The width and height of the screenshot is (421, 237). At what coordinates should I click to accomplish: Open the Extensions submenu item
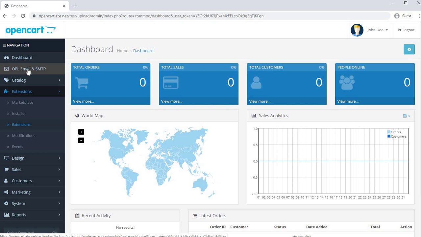pyautogui.click(x=21, y=124)
